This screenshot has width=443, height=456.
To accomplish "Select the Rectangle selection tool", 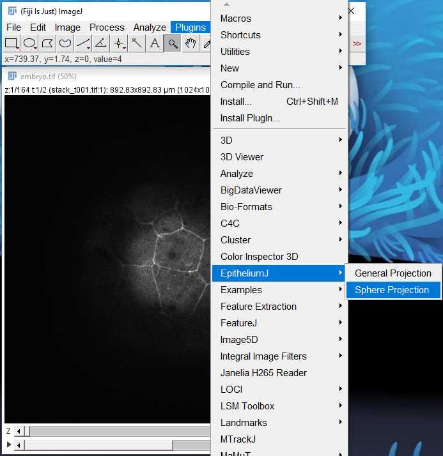I will [12, 43].
